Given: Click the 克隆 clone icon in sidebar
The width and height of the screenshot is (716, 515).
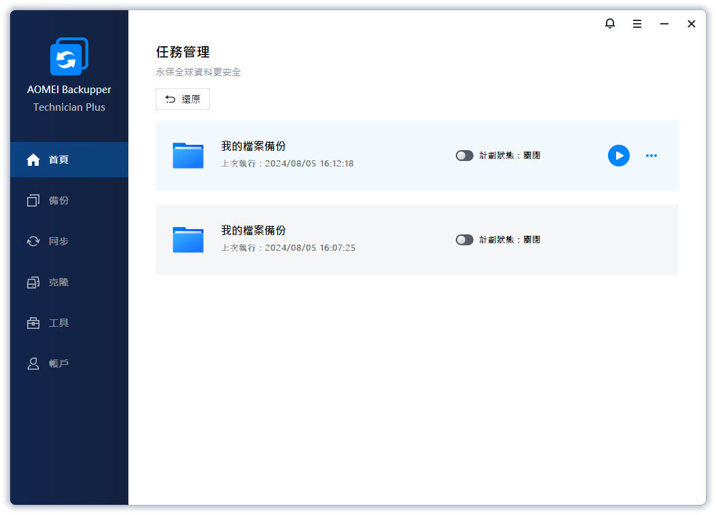Looking at the screenshot, I should coord(33,282).
